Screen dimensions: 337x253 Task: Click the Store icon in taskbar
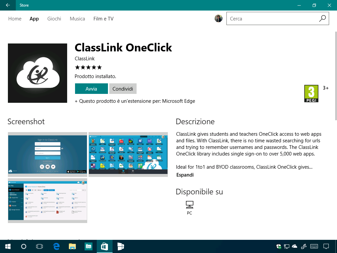click(104, 246)
